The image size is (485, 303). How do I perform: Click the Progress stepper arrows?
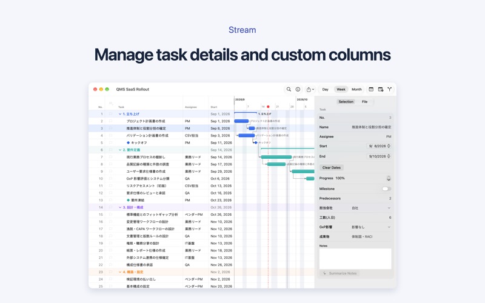pos(389,178)
